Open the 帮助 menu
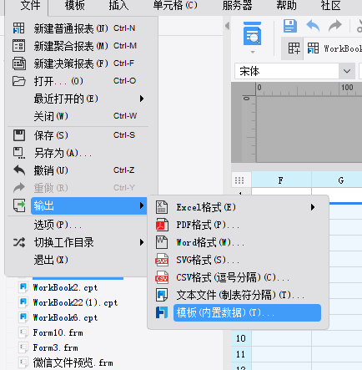The width and height of the screenshot is (362, 370). (286, 6)
